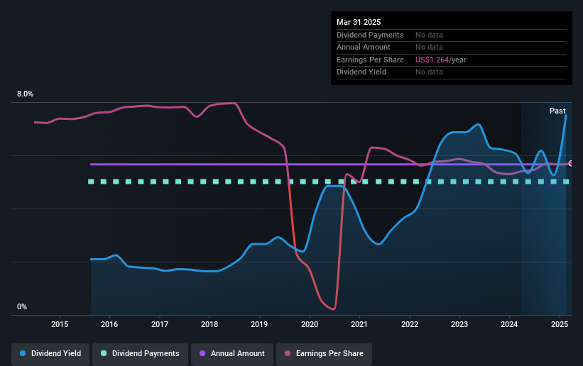Click the No data value beside Dividend Yield
The width and height of the screenshot is (583, 366).
pos(429,72)
